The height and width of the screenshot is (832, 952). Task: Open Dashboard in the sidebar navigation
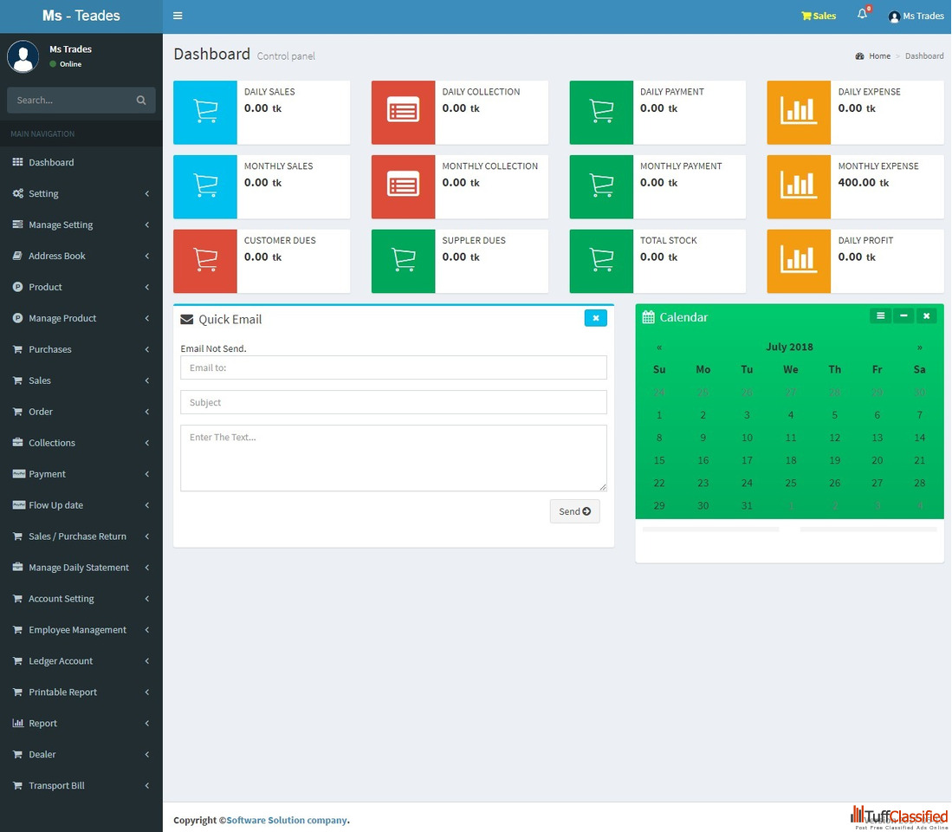(51, 162)
